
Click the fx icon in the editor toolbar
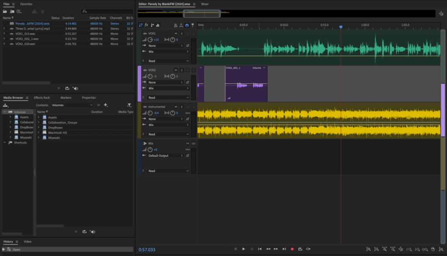click(146, 25)
